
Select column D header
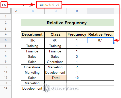(77, 11)
